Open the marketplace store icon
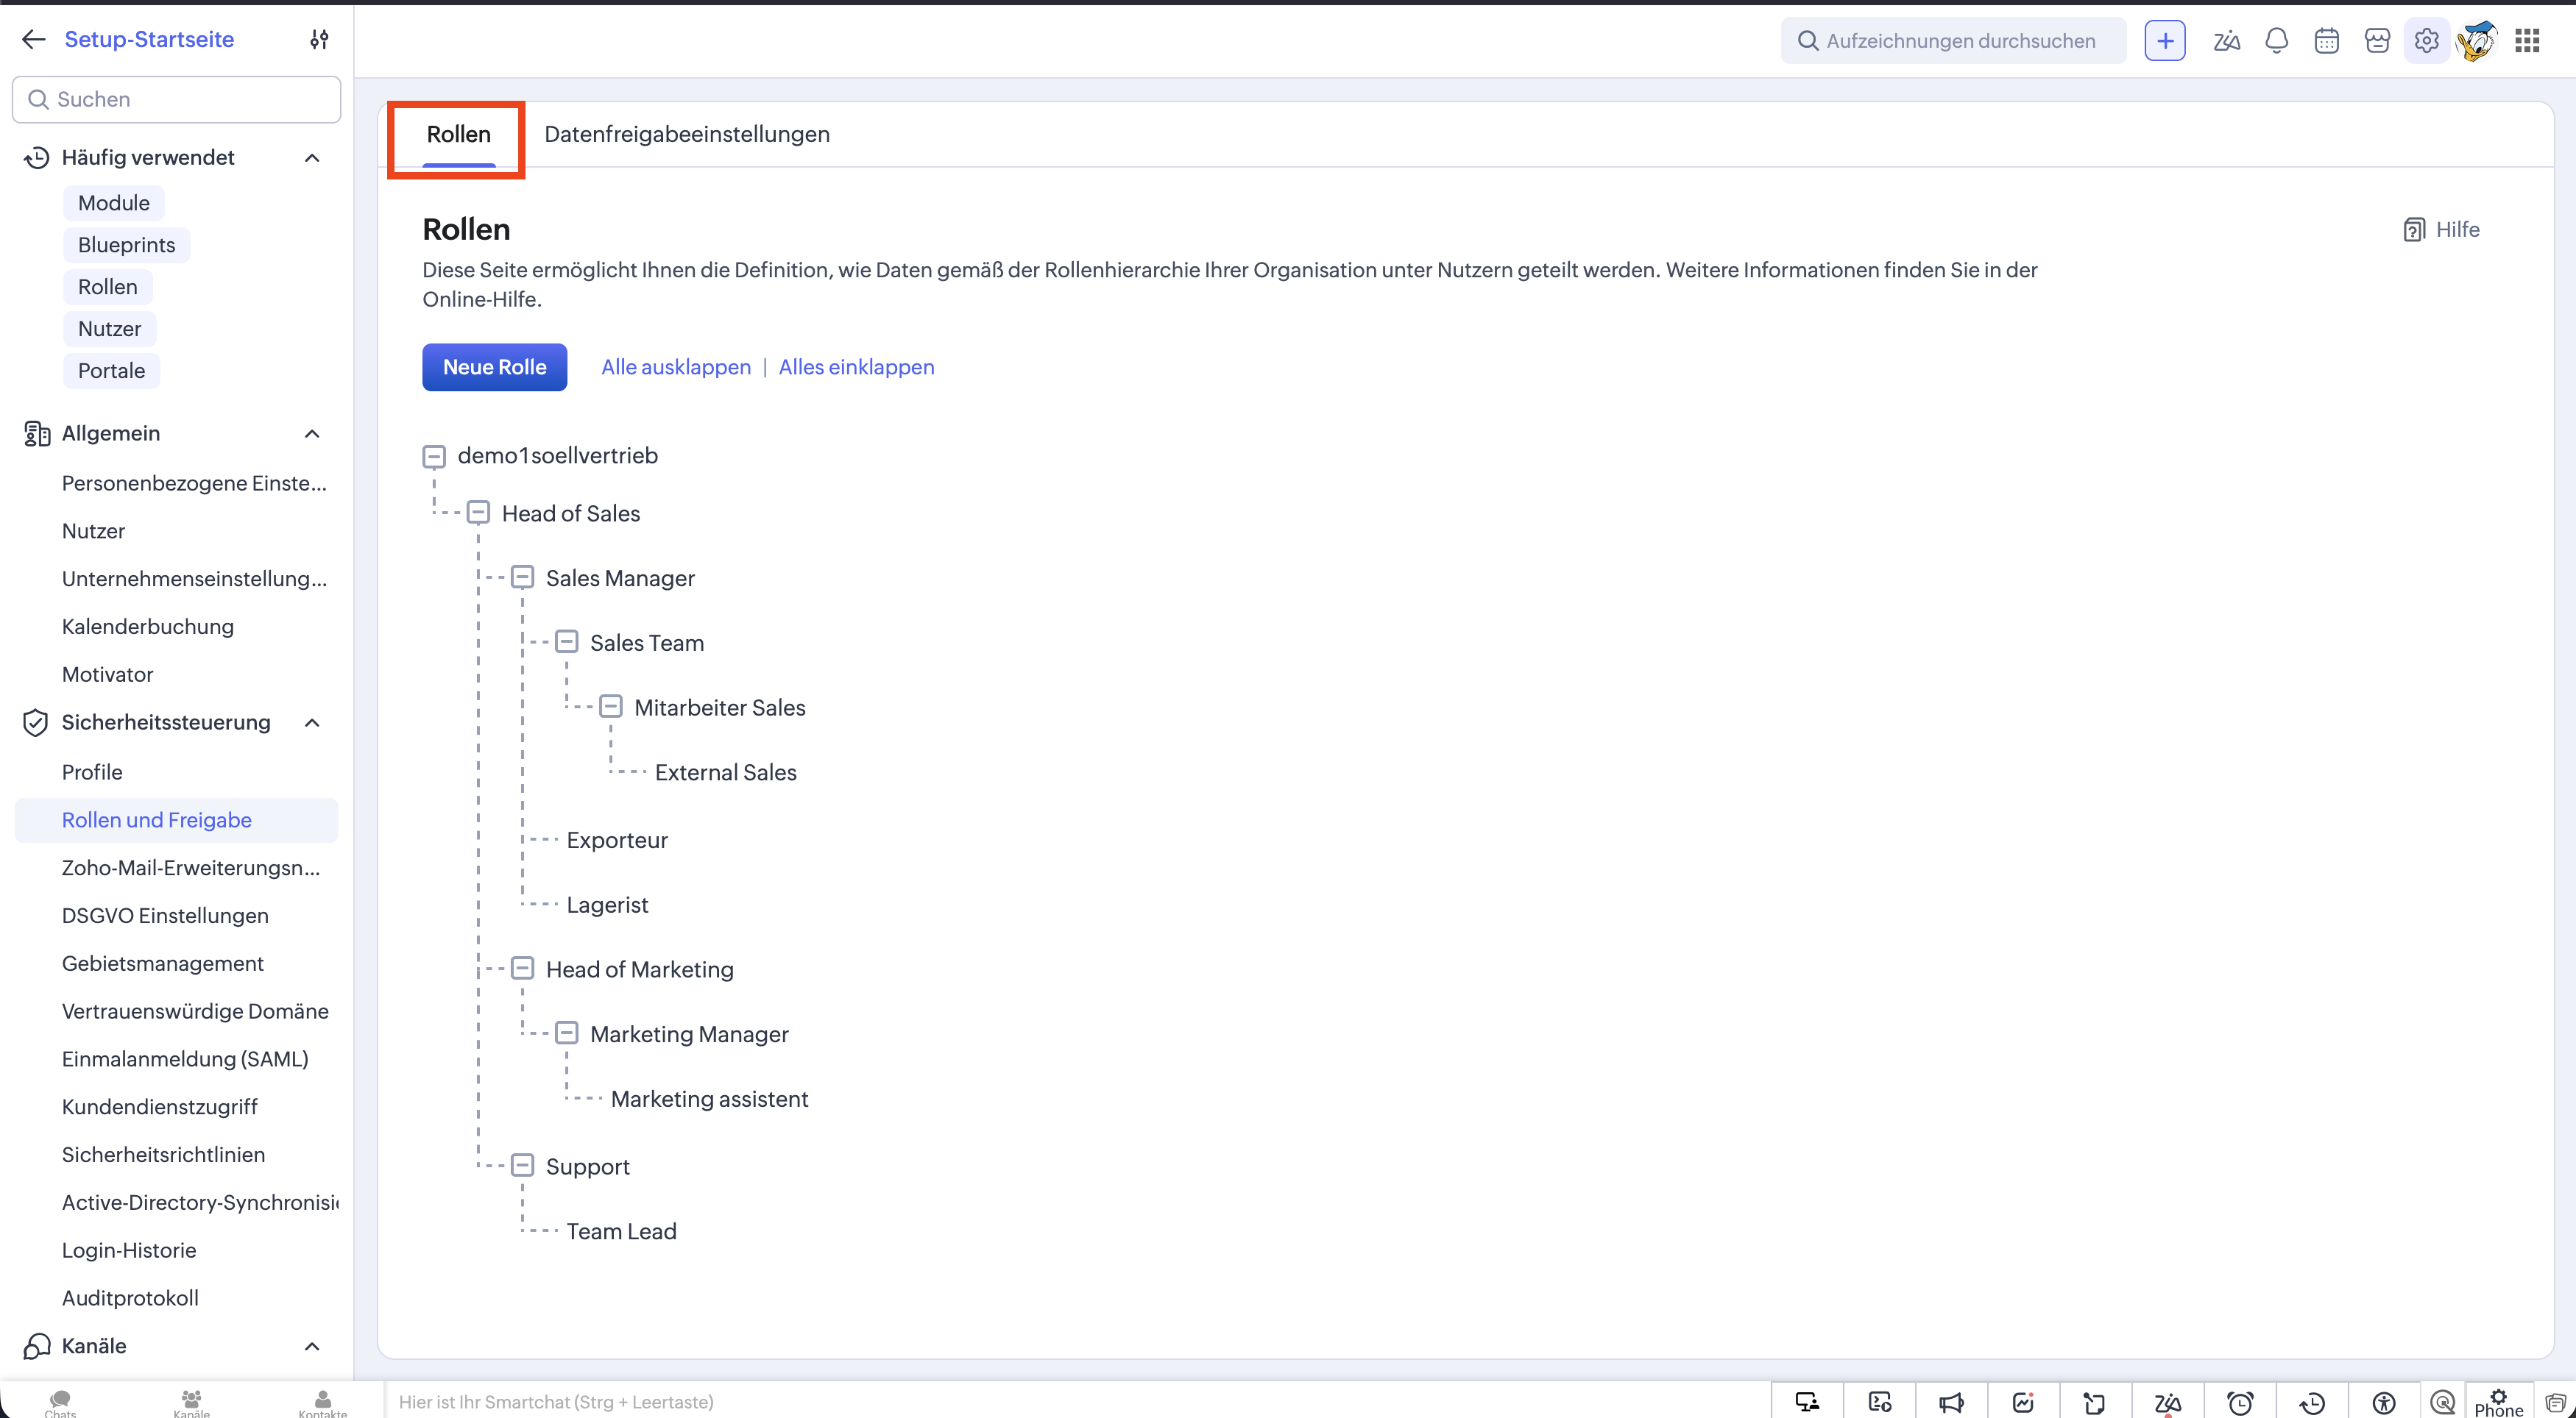Image resolution: width=2576 pixels, height=1418 pixels. (2377, 40)
